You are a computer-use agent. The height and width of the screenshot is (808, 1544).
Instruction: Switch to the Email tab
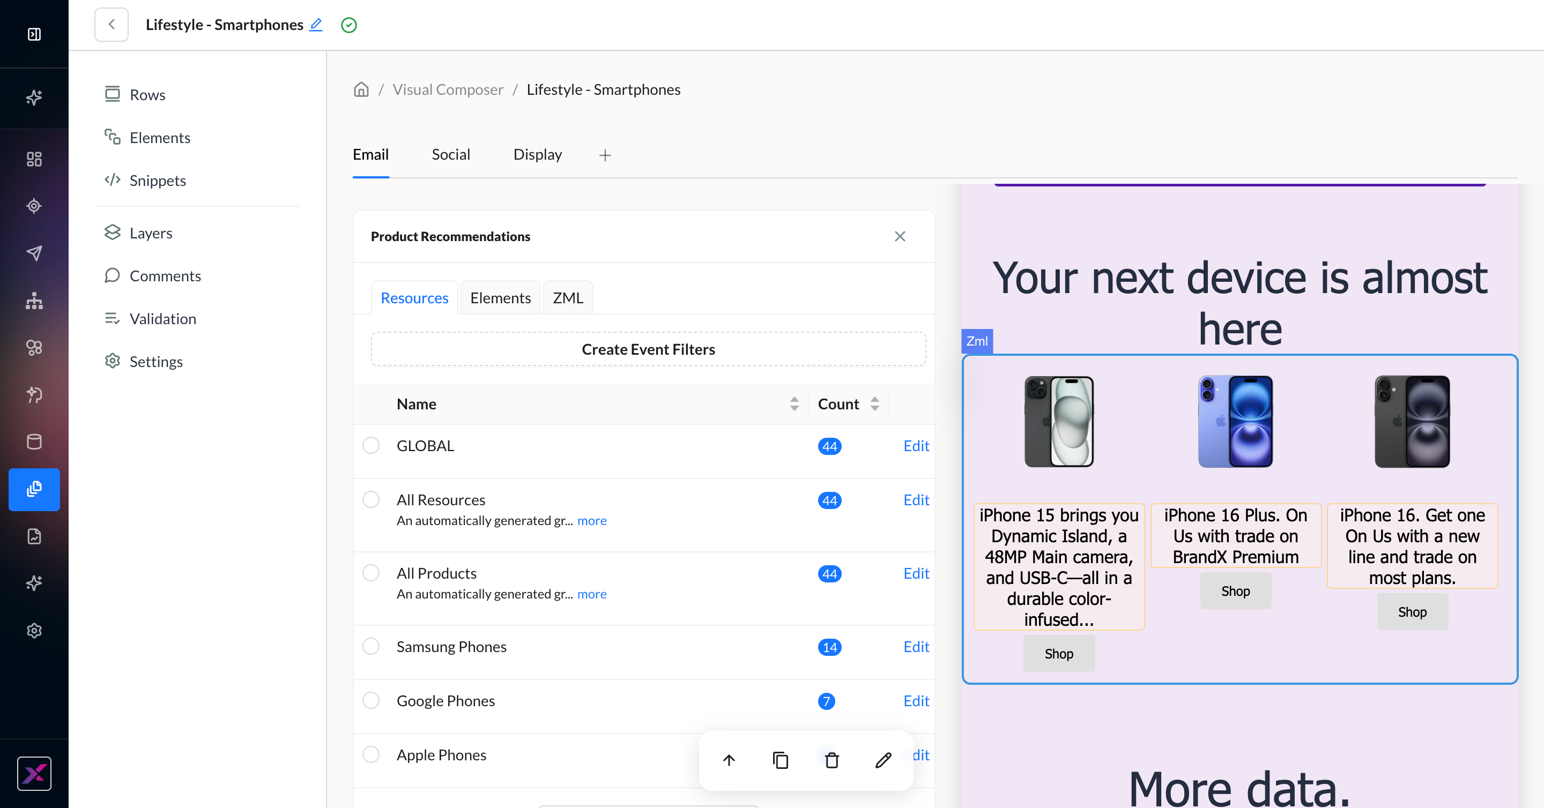(370, 154)
